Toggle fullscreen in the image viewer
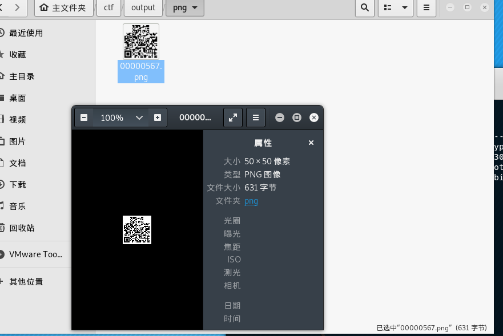503x336 pixels. click(x=233, y=118)
